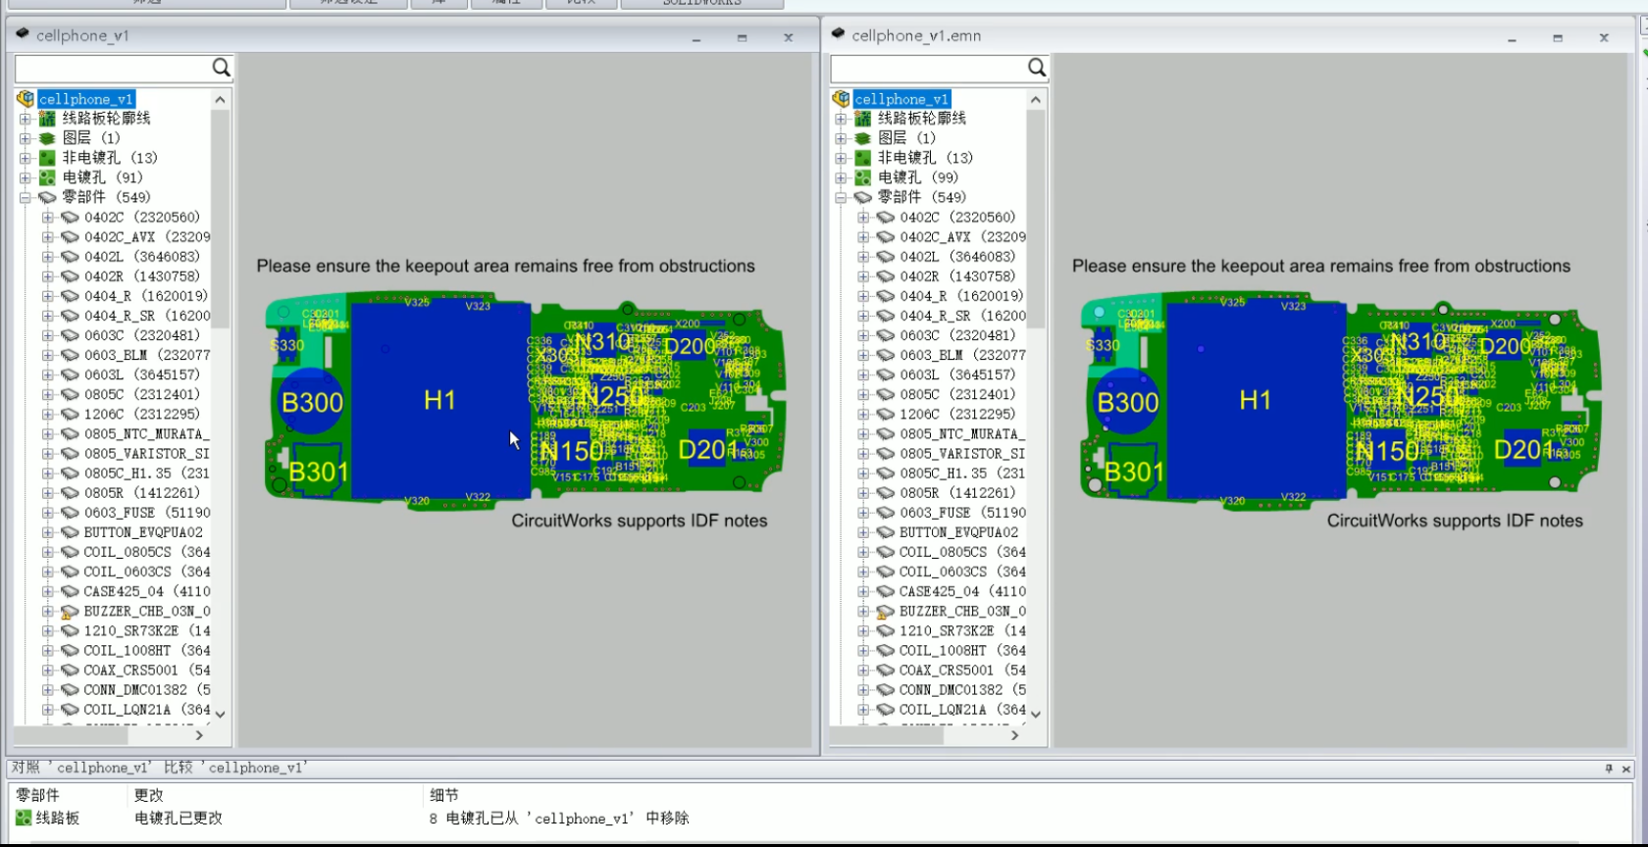Screen dimensions: 1648x847
Task: Expand 非电镀孔 (13) node in left tree
Action: (x=26, y=158)
